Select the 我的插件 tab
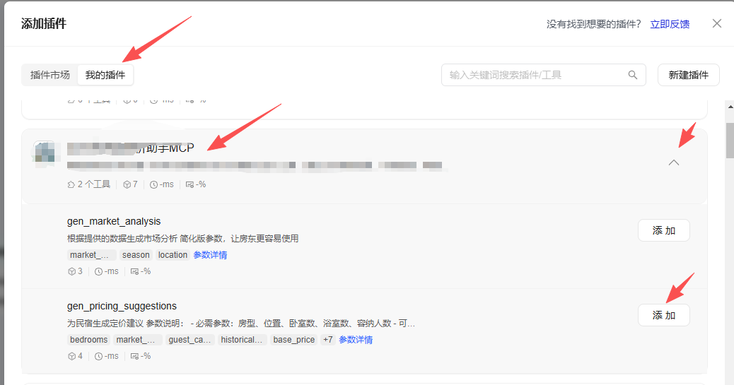The height and width of the screenshot is (385, 734). pos(105,75)
